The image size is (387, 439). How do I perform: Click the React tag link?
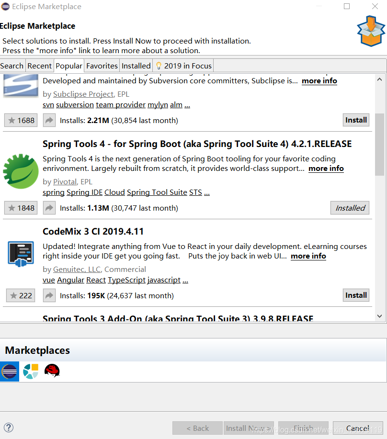coord(96,280)
